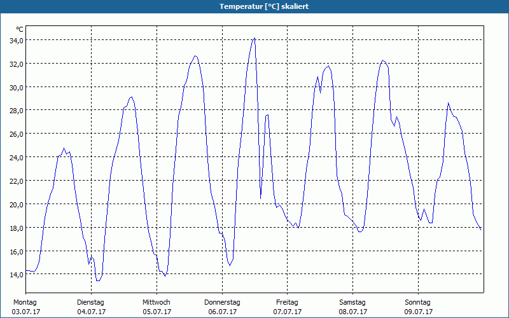
Task: Click the 26,0 y-axis value
Action: (17, 134)
